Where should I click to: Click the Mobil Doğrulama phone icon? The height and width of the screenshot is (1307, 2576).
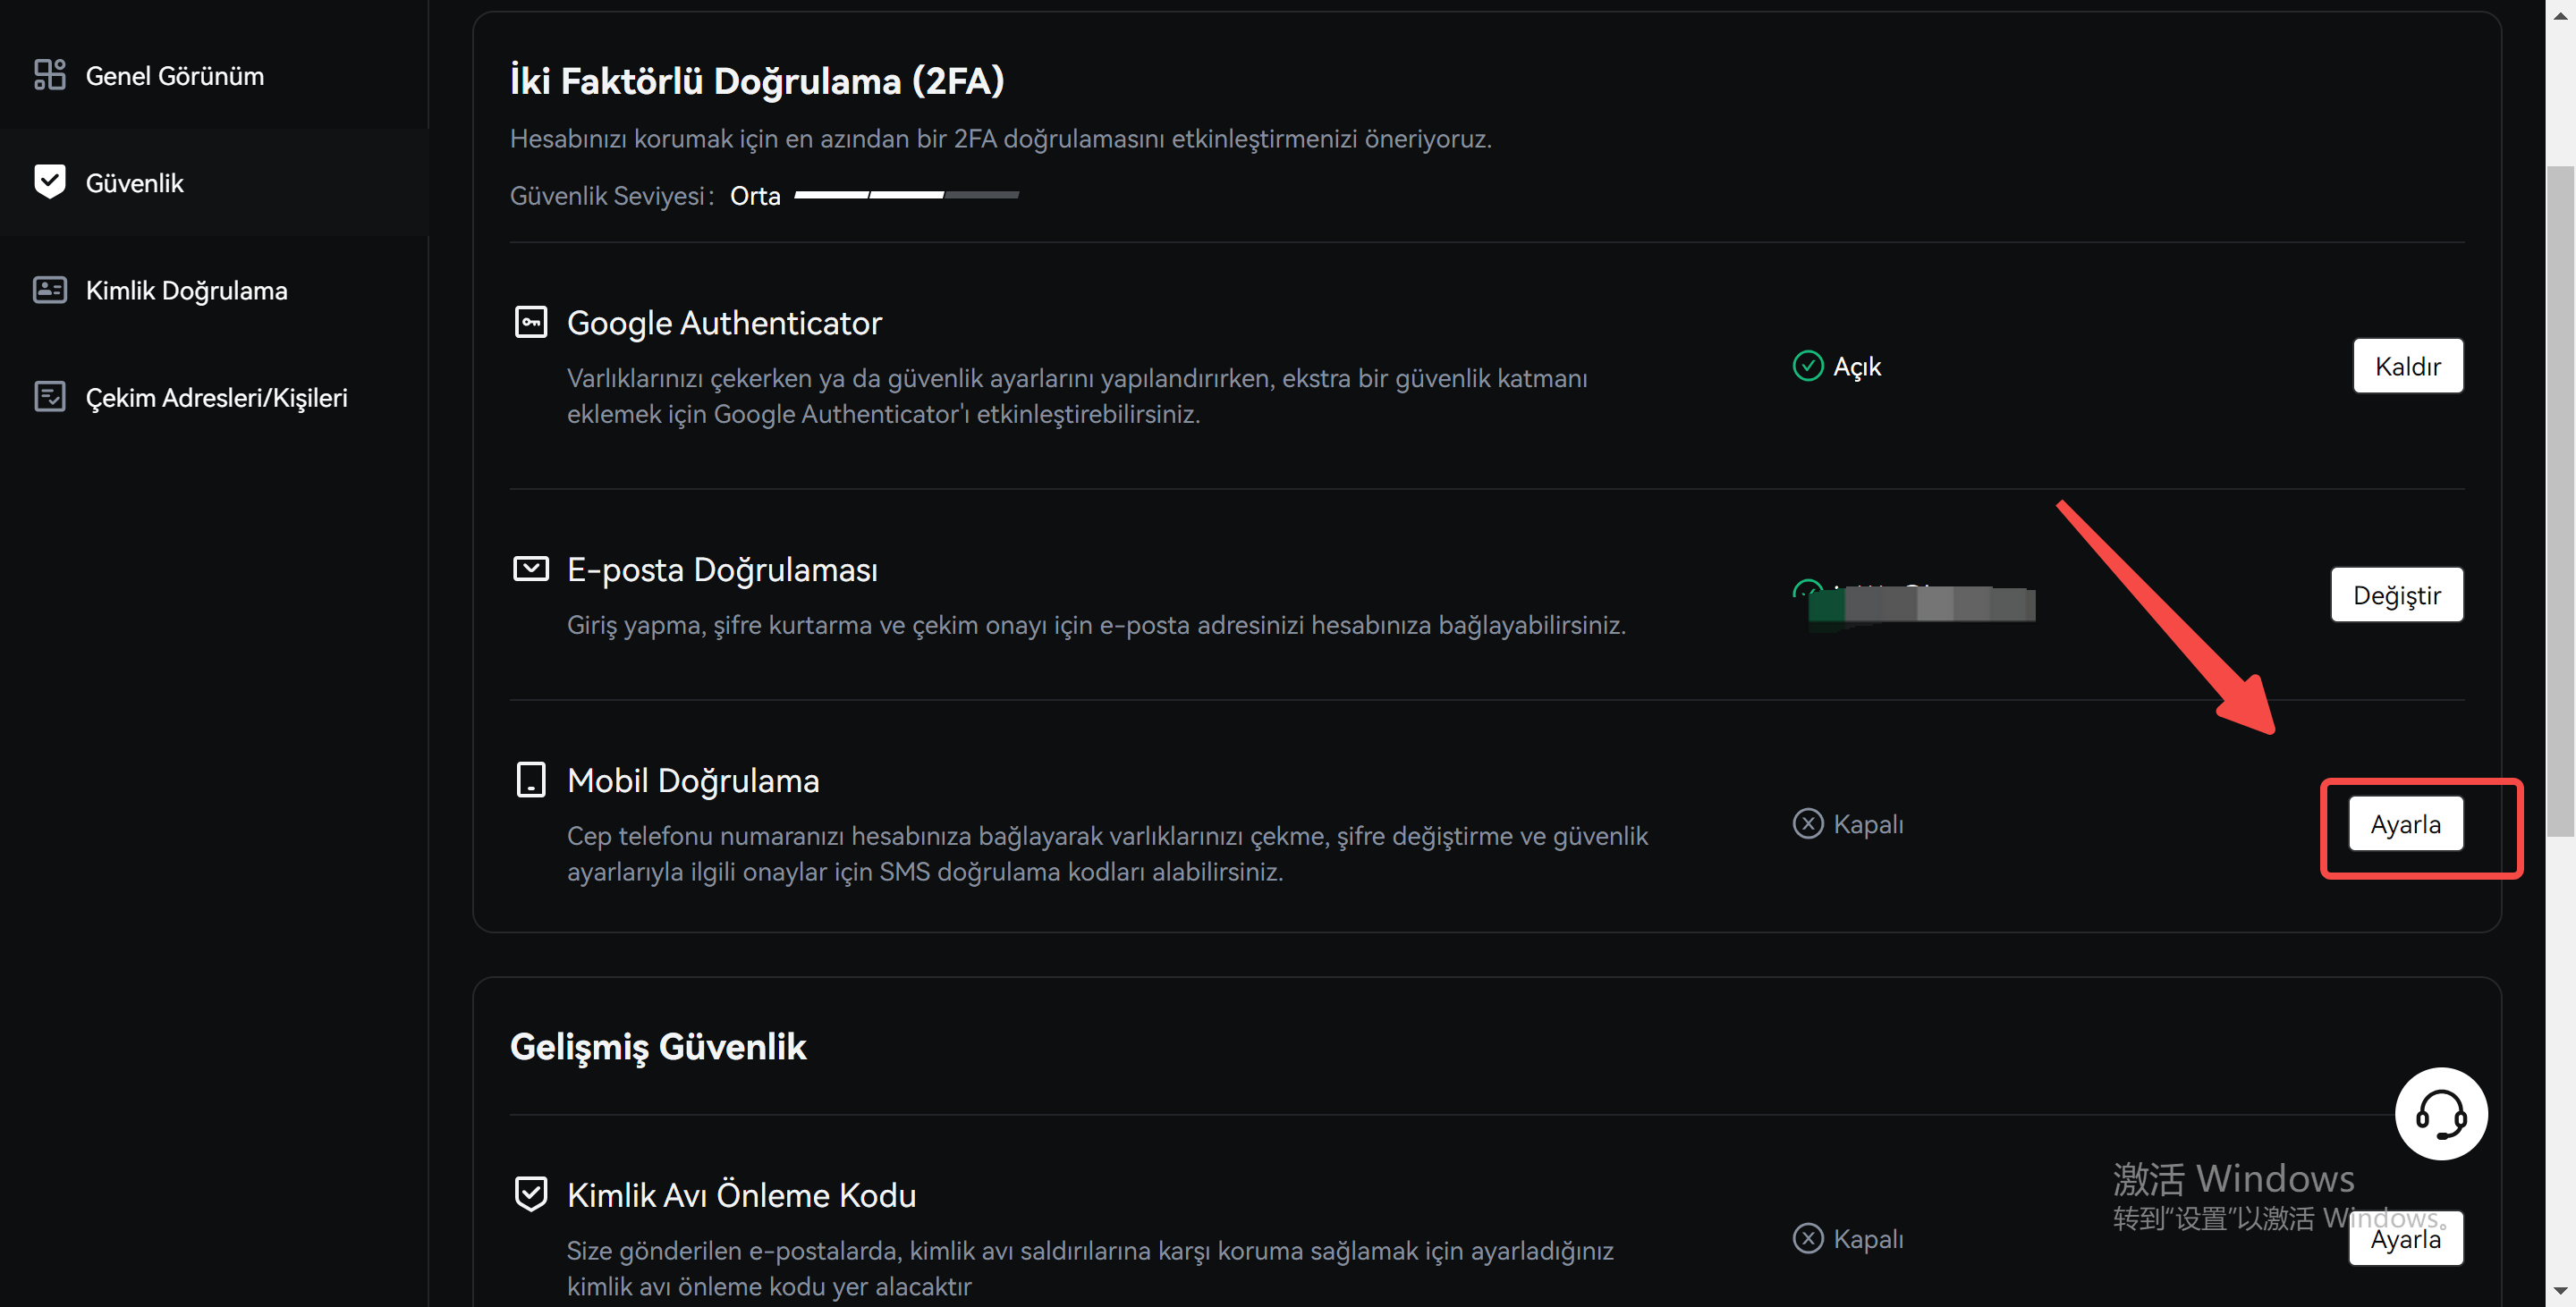pos(530,780)
